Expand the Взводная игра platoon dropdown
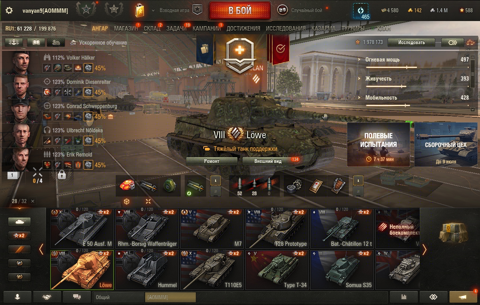Screen dimensions: 480x305 pos(174,11)
